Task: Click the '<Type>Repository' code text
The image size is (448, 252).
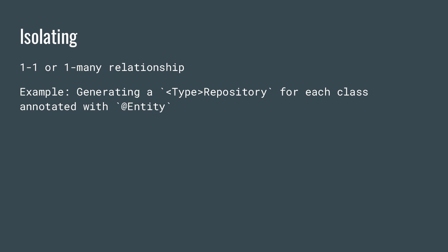Action: tap(216, 92)
